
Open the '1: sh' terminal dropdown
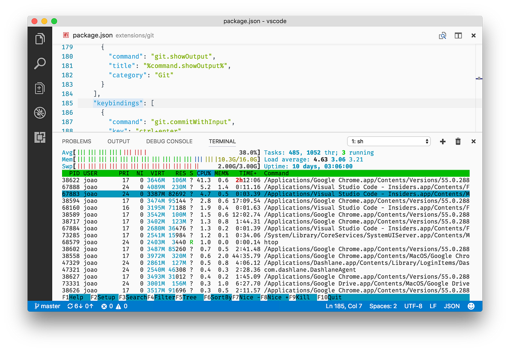(388, 141)
